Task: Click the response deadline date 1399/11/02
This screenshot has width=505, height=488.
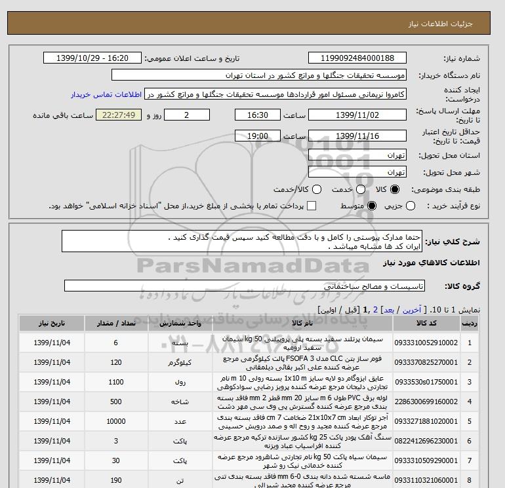Action: point(357,115)
